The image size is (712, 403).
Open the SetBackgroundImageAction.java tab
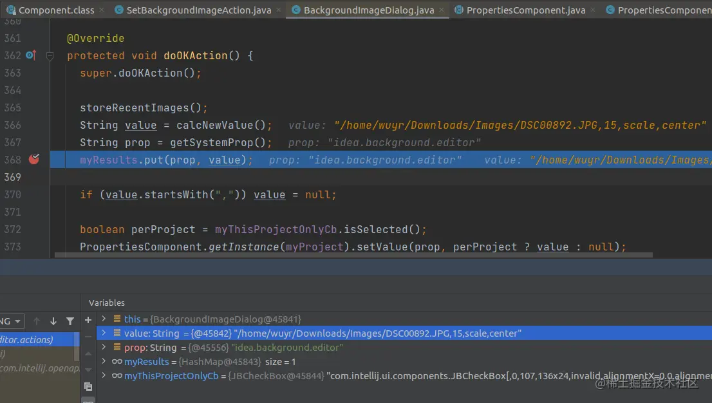click(x=198, y=10)
